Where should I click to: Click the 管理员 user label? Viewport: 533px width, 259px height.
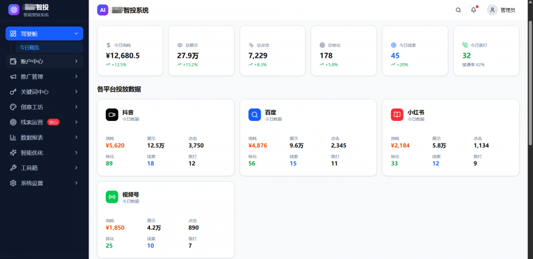508,10
